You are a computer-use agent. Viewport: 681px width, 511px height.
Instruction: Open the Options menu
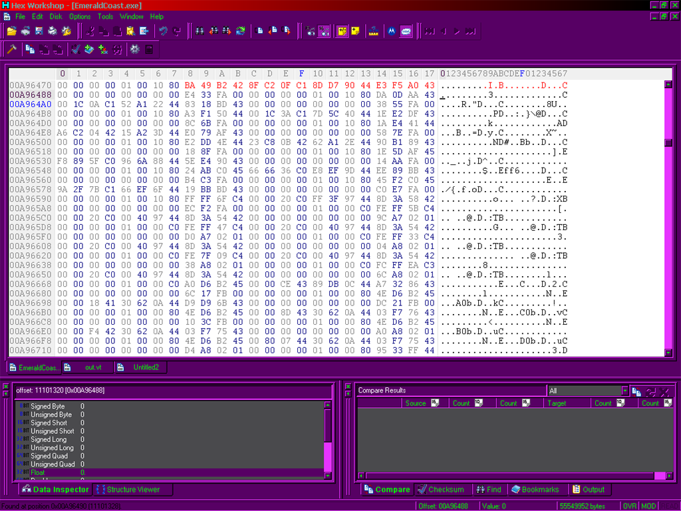pos(80,17)
